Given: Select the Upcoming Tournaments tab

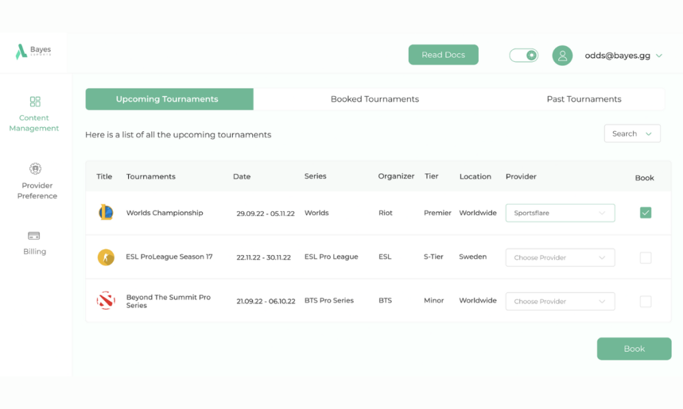Looking at the screenshot, I should (169, 99).
